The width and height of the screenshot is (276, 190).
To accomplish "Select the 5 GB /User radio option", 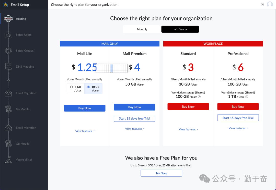I will click(71, 87).
